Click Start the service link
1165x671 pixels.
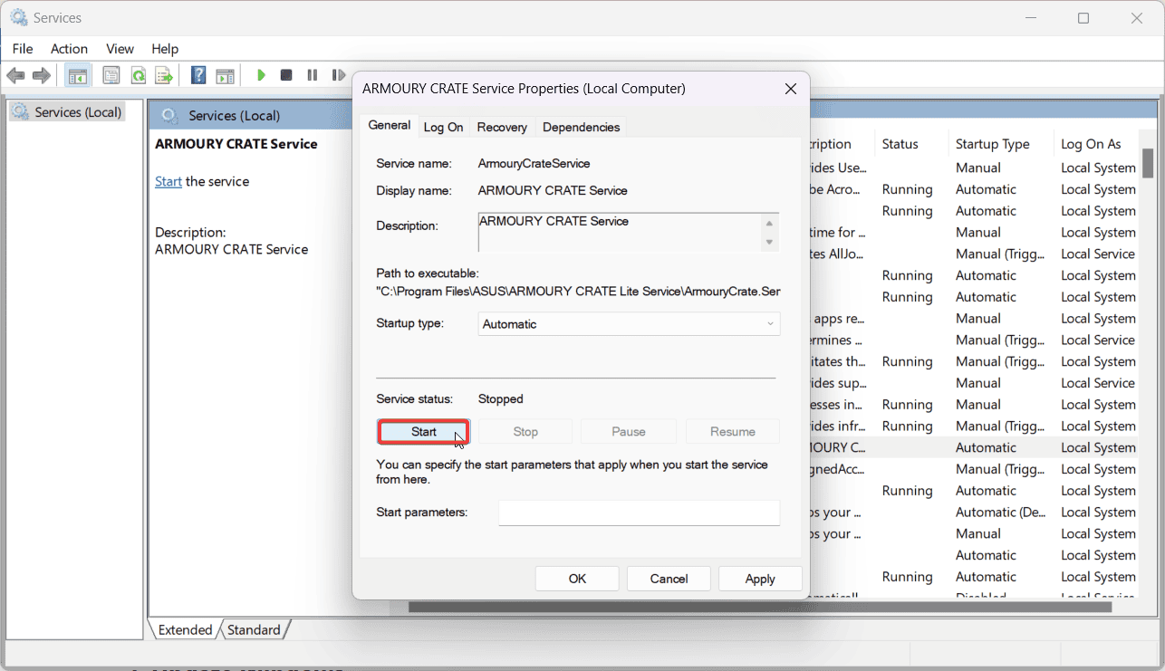click(x=168, y=181)
